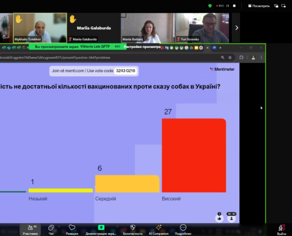Show next participants with gallery arrow
292x236 pixels.
(x=237, y=28)
